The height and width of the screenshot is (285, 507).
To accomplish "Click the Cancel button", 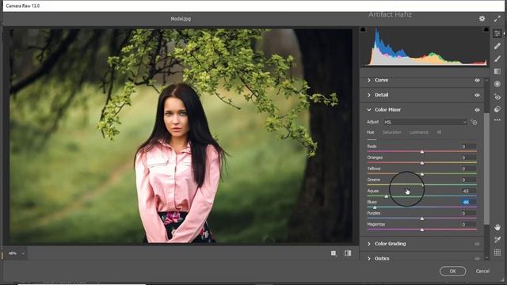I will [x=482, y=271].
